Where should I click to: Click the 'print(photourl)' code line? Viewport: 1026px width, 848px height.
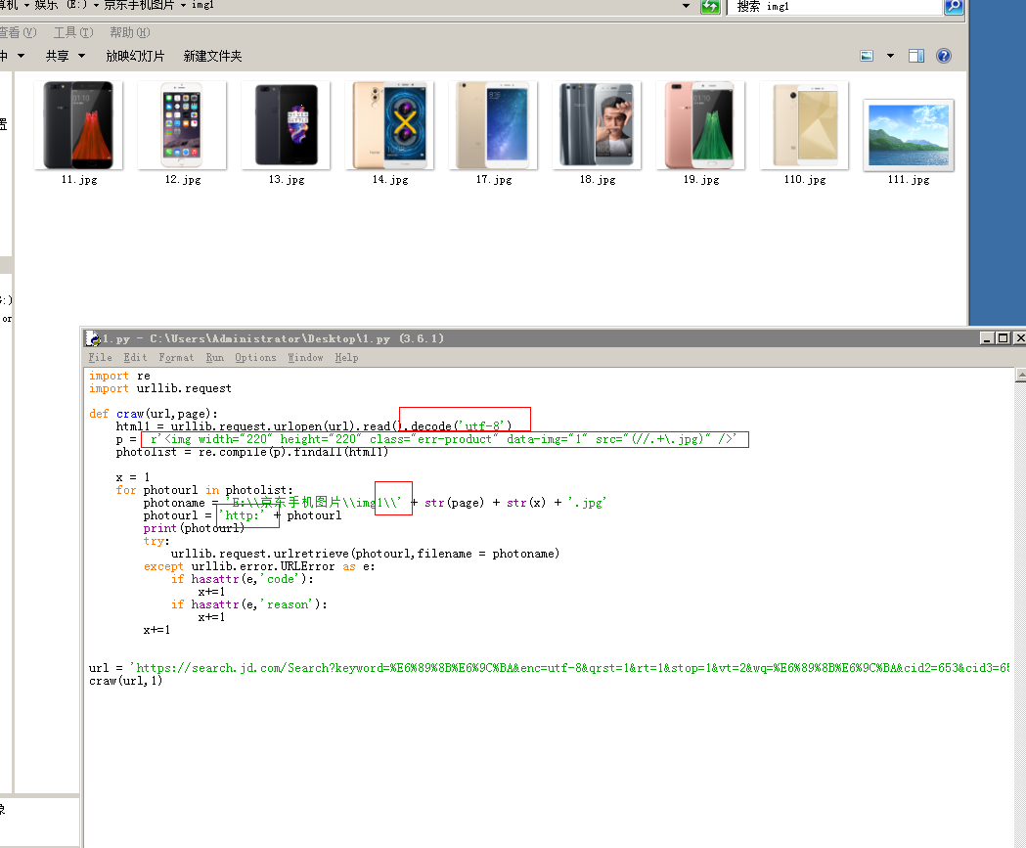195,528
